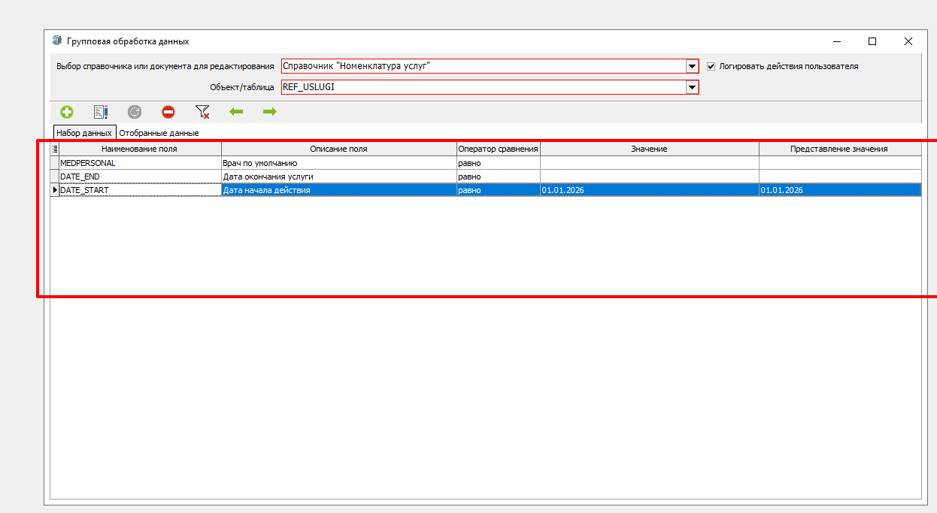Screen dimensions: 937x513
Task: Select the DATE_START field cell
Action: pyautogui.click(x=140, y=190)
